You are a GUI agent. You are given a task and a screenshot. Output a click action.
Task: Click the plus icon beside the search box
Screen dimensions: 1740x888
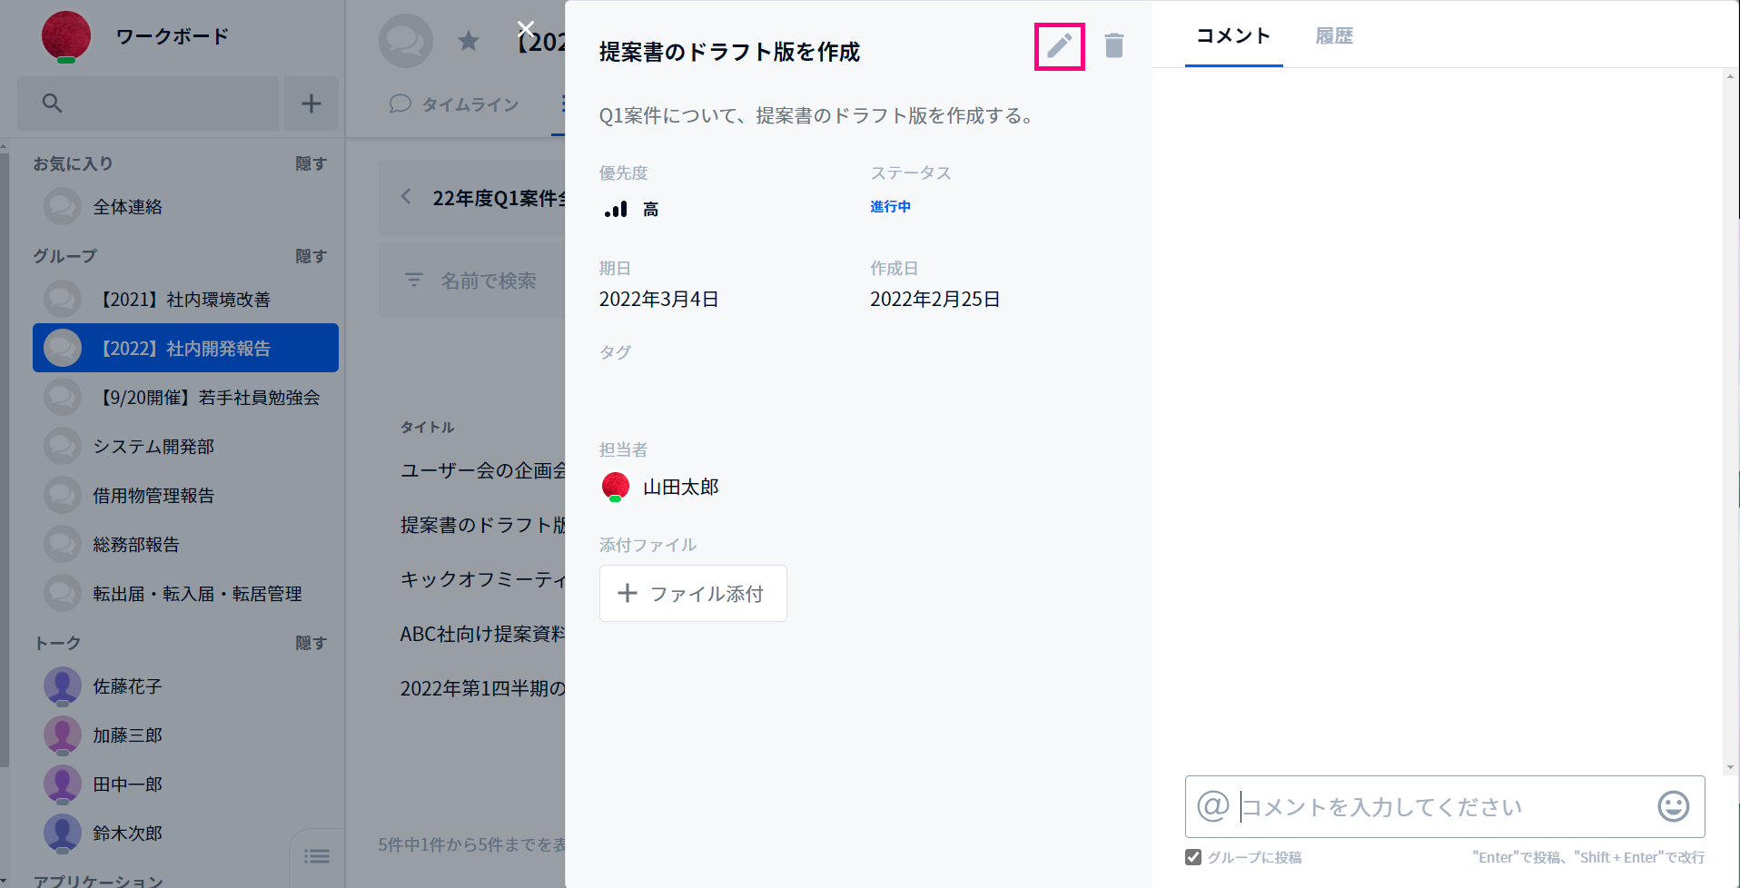click(311, 104)
